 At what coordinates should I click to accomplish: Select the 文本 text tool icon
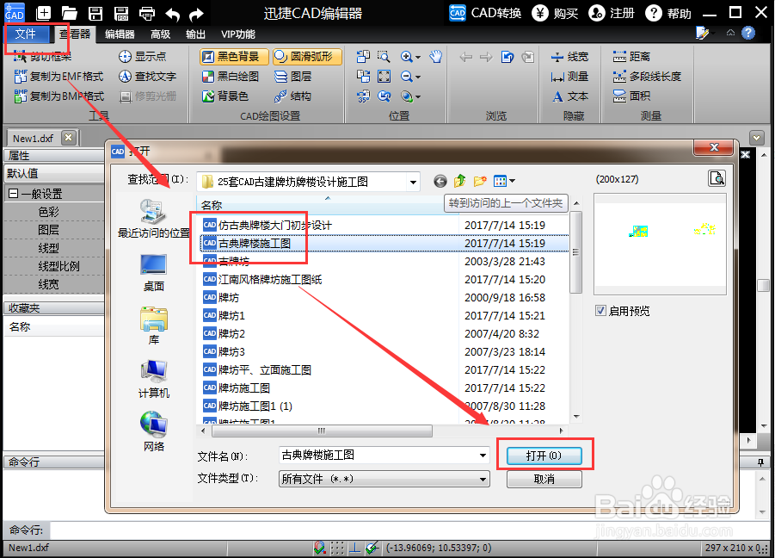(x=556, y=96)
